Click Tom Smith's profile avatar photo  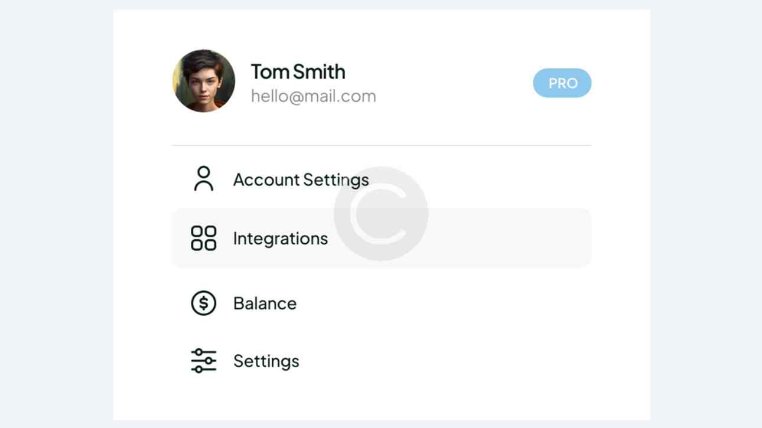(204, 81)
